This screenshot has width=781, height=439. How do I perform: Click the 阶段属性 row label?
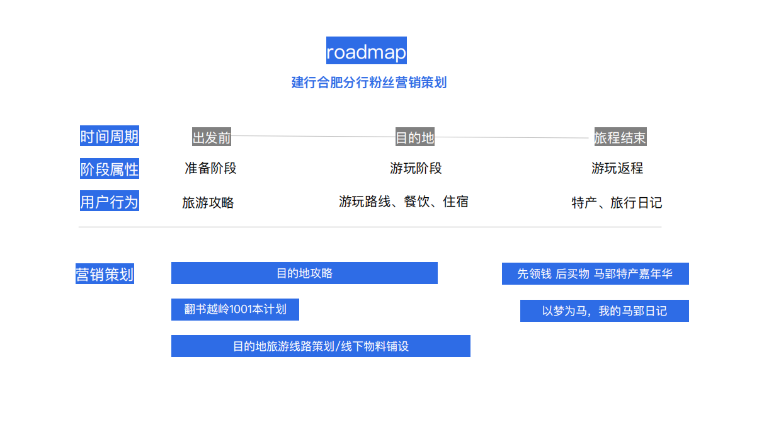coord(109,168)
